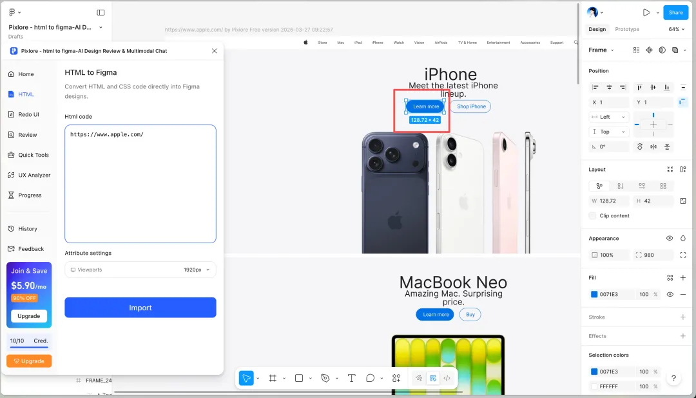Open the Actions components tool
Viewport: 696px width, 398px height.
point(396,378)
